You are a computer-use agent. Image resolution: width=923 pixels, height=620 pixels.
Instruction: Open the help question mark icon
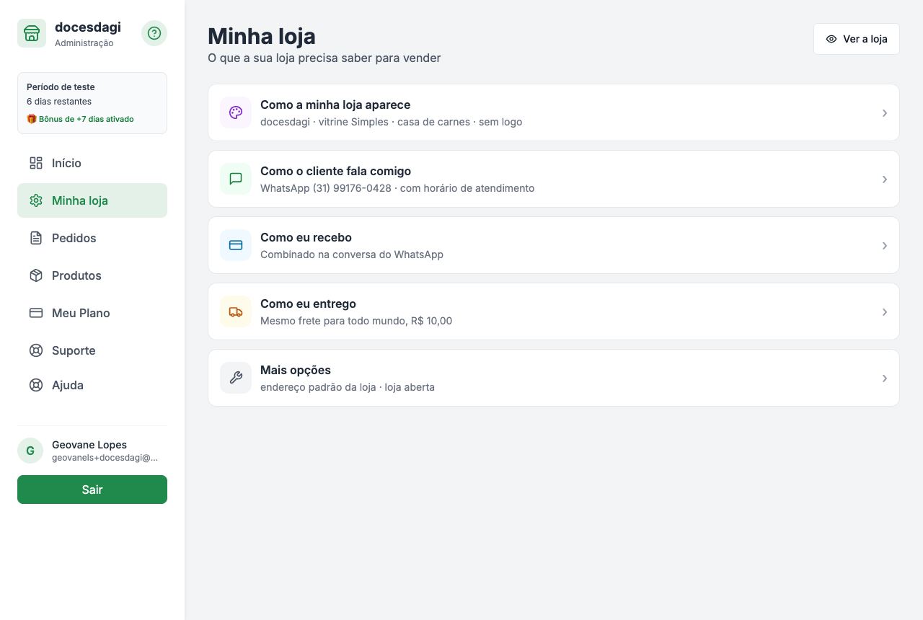(x=154, y=33)
